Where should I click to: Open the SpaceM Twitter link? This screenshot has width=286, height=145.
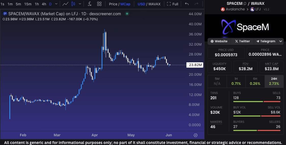pyautogui.click(x=242, y=41)
